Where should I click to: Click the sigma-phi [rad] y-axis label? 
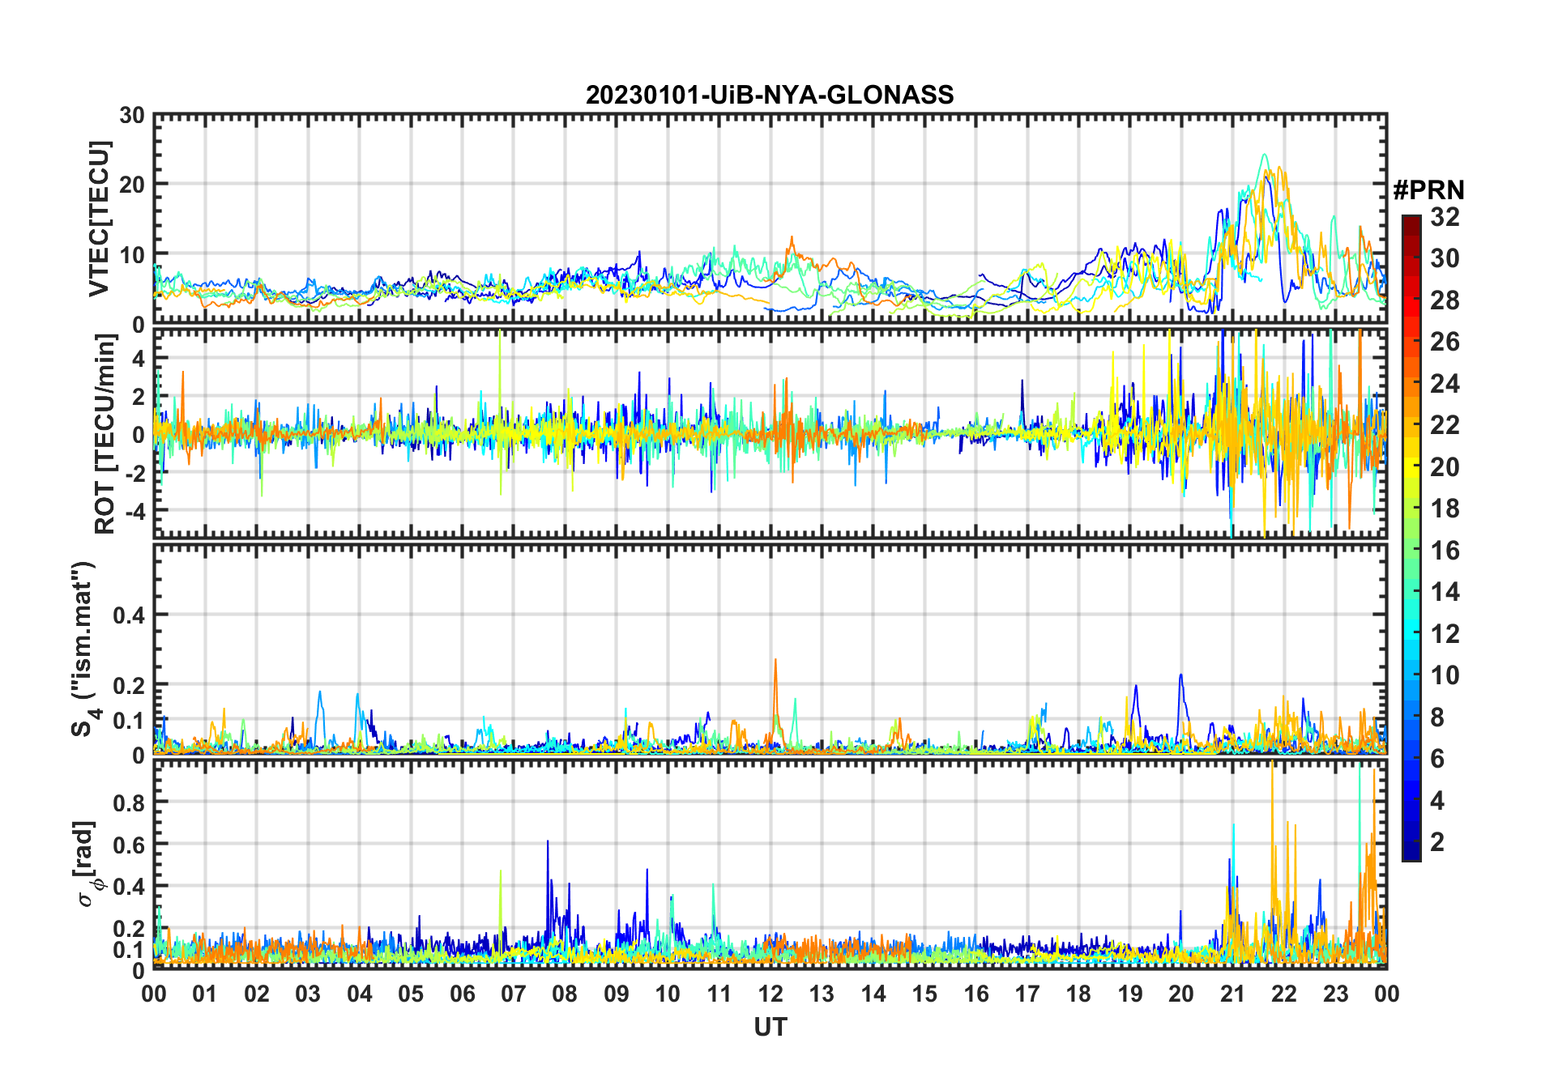[x=88, y=864]
